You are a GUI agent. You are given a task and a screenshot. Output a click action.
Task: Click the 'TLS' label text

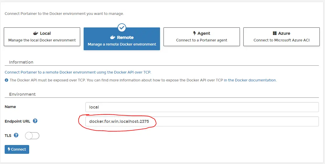click(x=8, y=136)
